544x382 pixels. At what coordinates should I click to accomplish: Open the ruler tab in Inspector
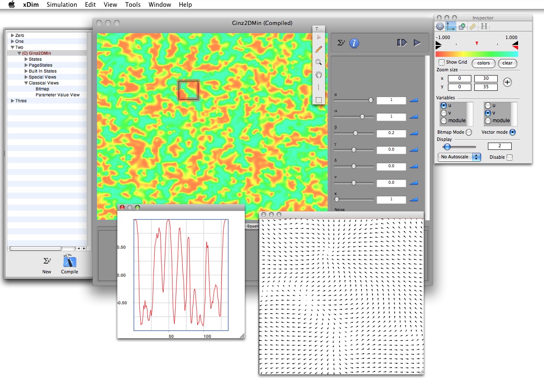coord(473,26)
